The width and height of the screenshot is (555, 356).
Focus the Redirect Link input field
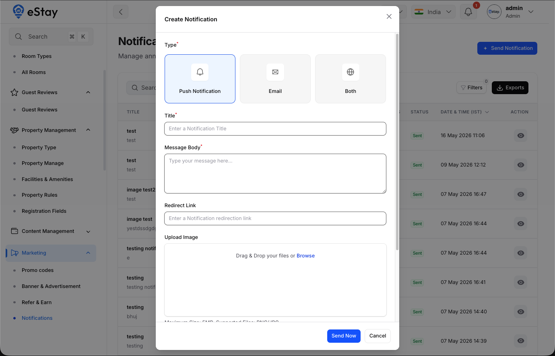[x=275, y=218]
